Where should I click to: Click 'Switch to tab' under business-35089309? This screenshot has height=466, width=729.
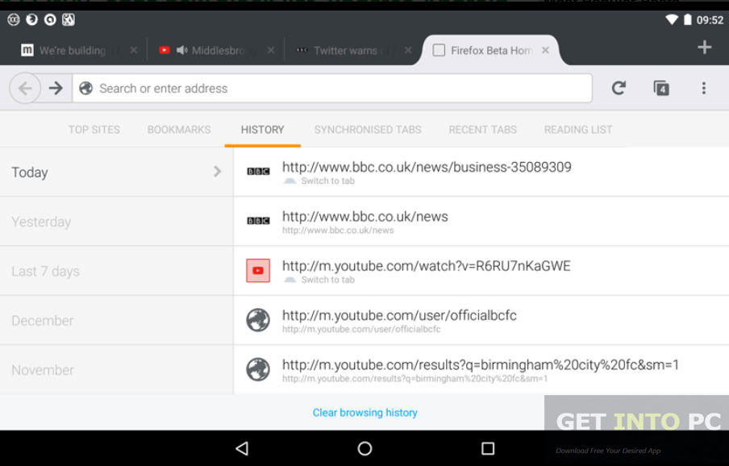coord(327,181)
